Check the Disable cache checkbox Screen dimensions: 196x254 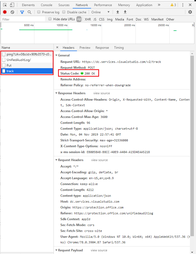pyautogui.click(x=64, y=12)
